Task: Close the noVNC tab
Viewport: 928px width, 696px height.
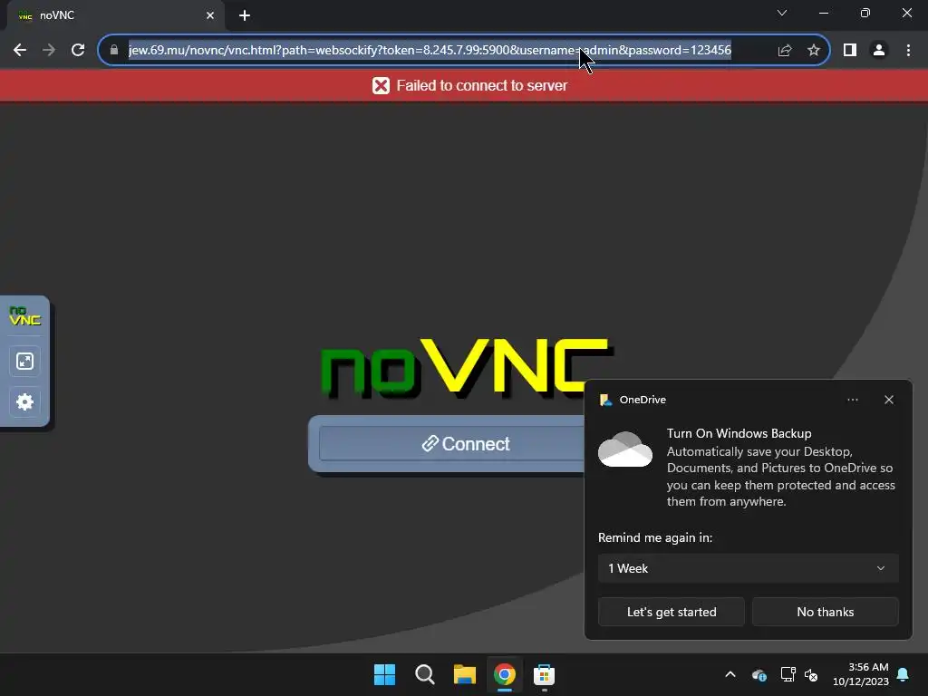Action: (210, 15)
